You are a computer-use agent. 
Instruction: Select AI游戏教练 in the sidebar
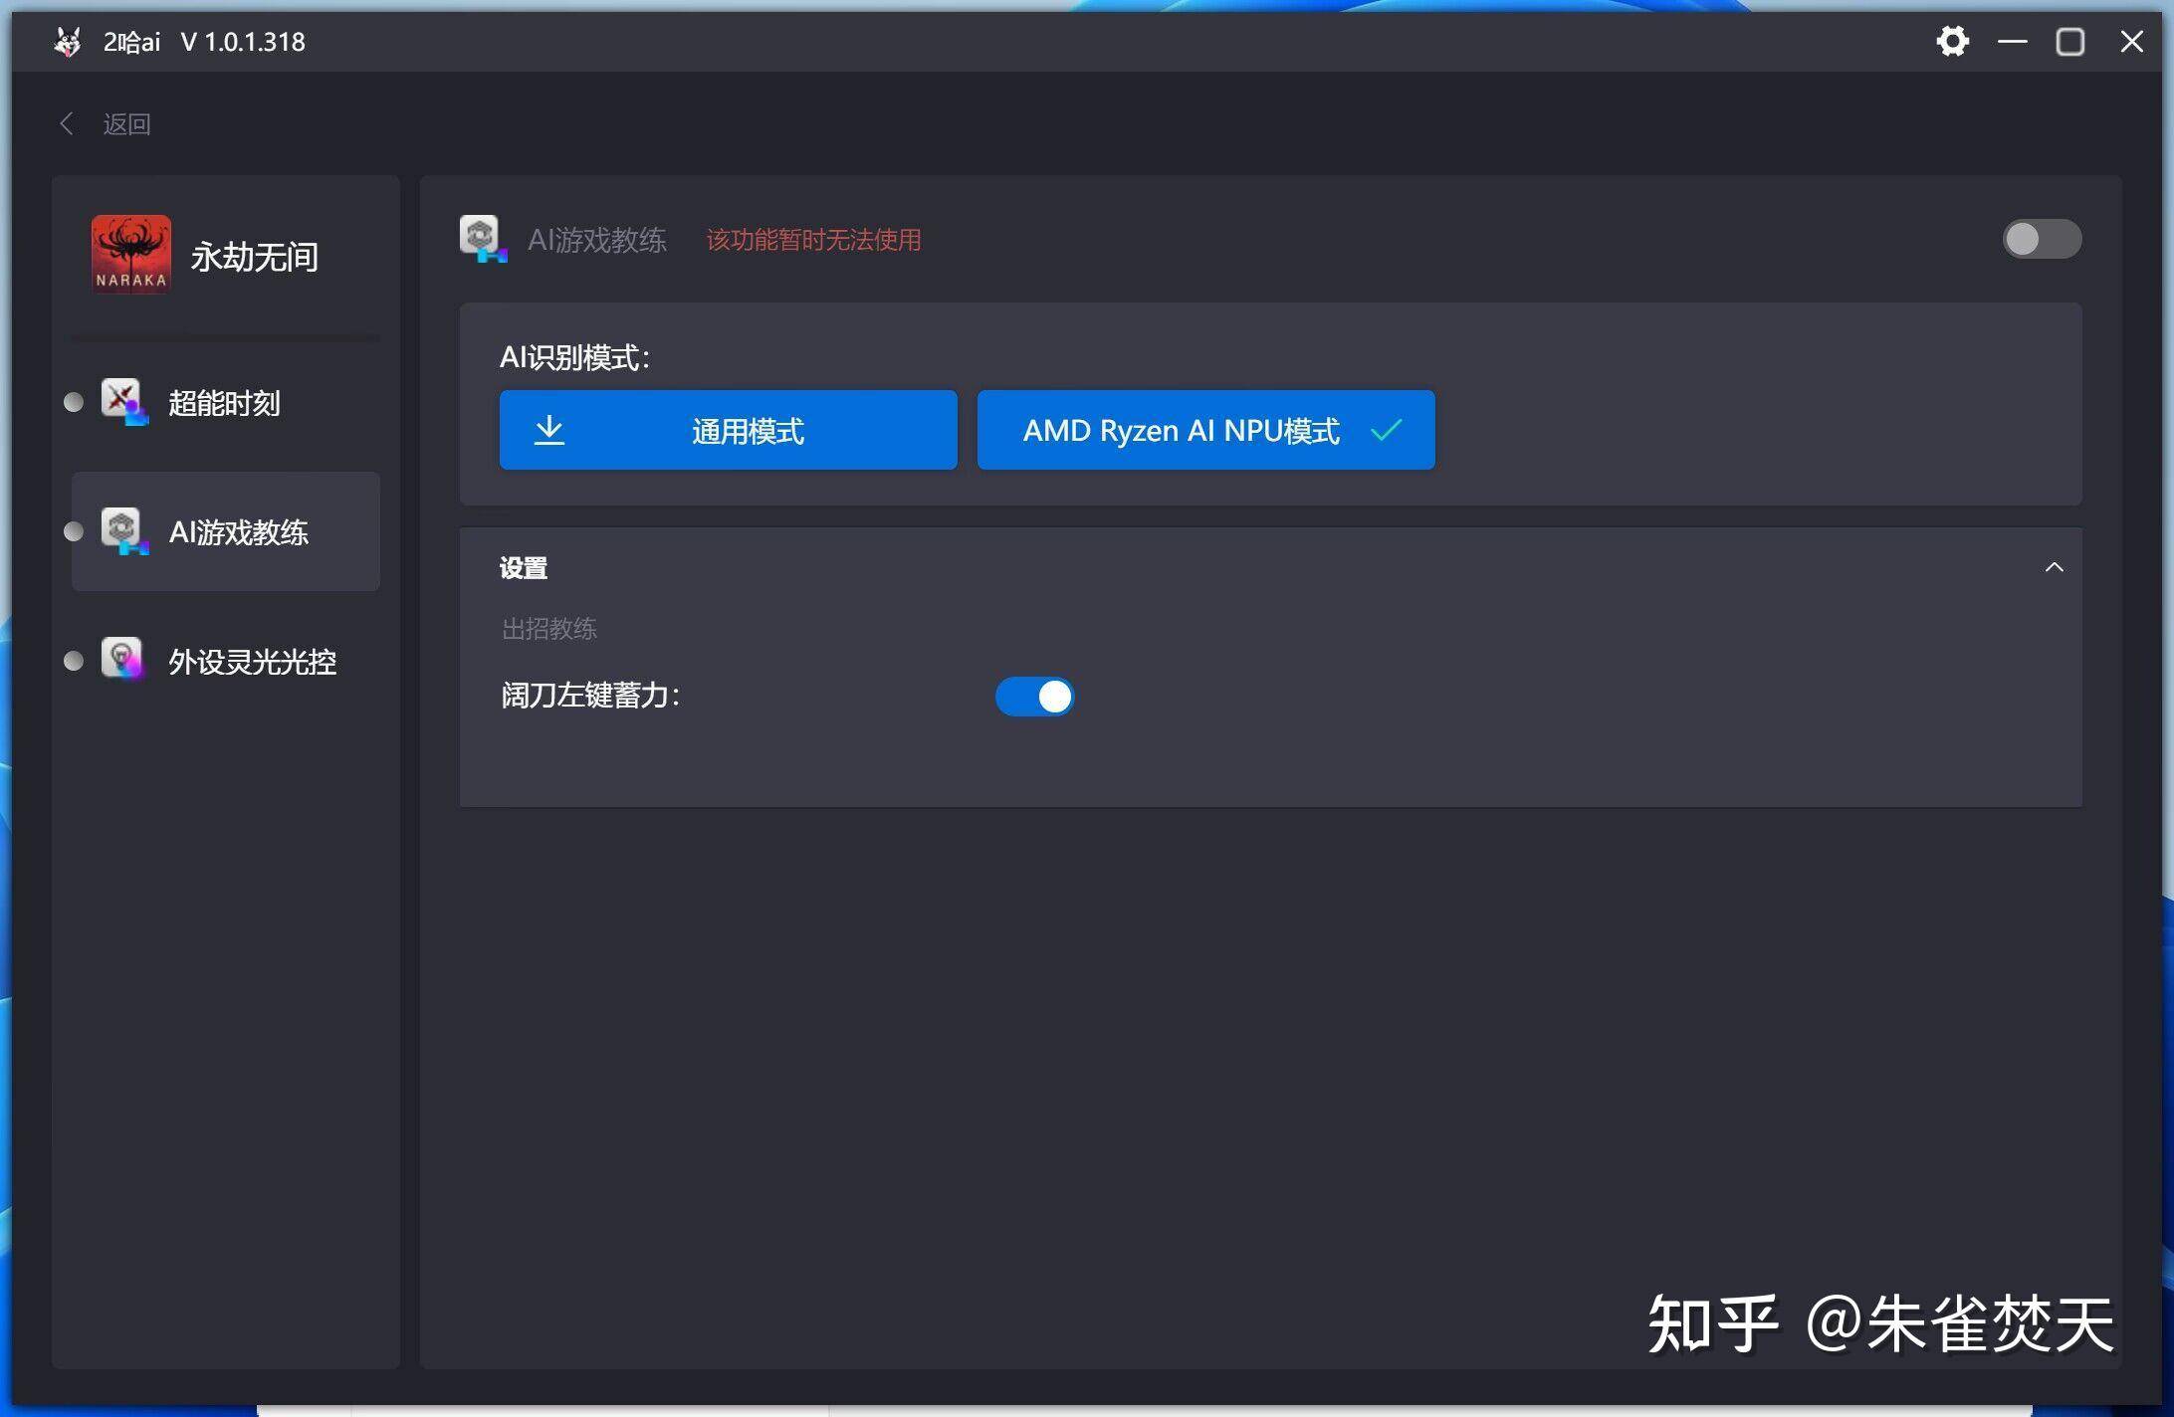click(x=225, y=531)
